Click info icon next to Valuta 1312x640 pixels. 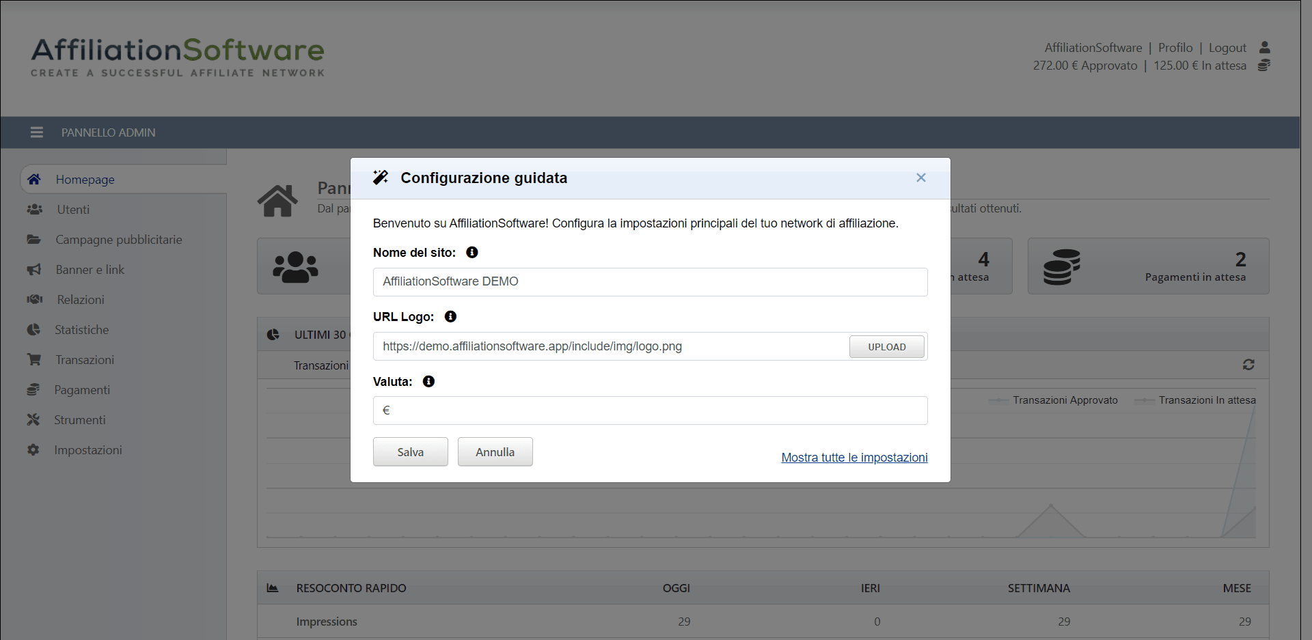428,382
